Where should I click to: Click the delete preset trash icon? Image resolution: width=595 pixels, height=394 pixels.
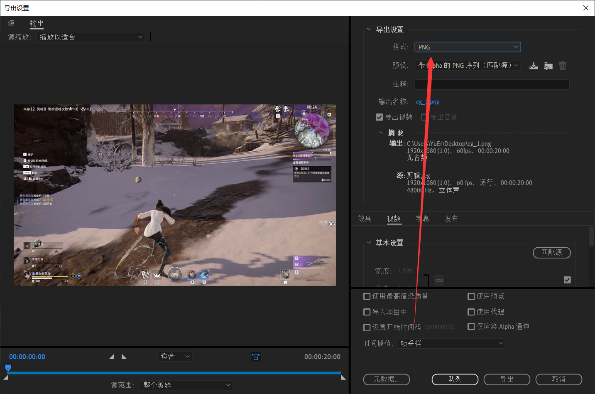[x=563, y=66]
